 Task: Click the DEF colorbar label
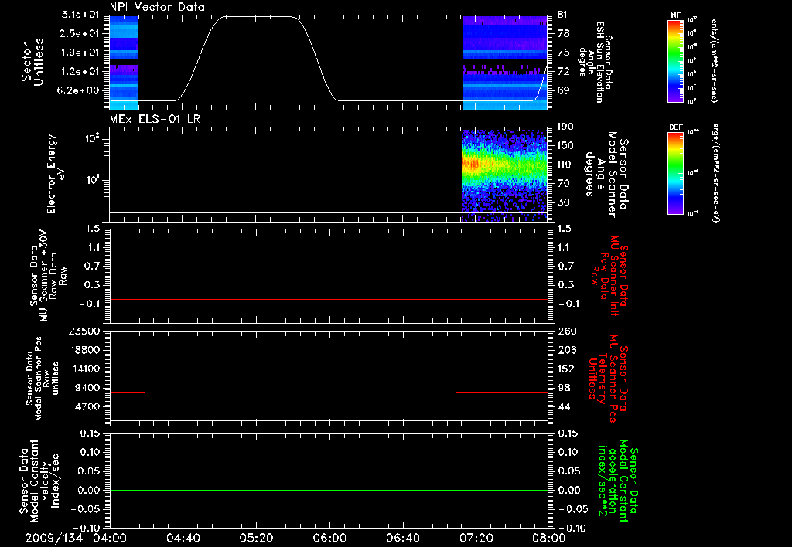click(676, 127)
